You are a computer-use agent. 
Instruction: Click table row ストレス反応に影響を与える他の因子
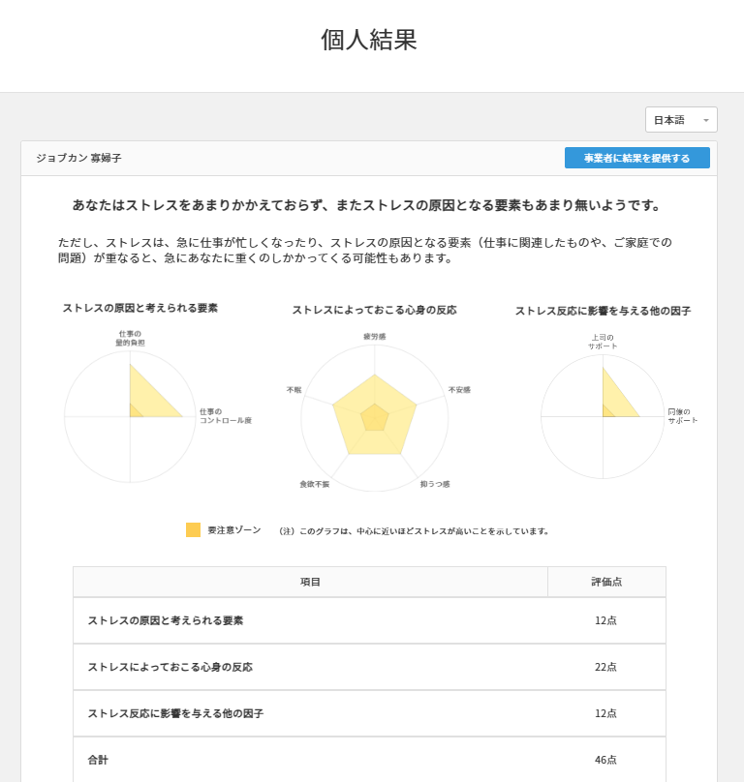[x=369, y=713]
